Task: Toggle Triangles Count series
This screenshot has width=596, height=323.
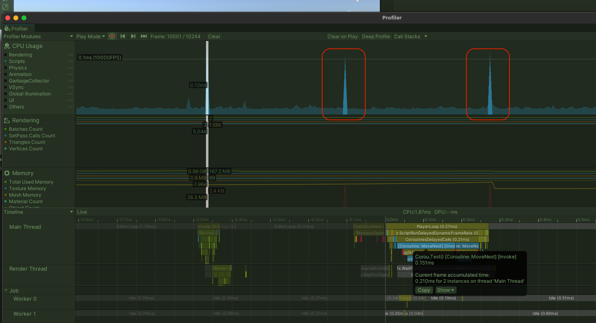Action: tap(6, 142)
